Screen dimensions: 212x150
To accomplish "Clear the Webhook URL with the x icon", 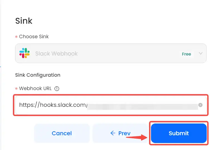I will coord(200,105).
